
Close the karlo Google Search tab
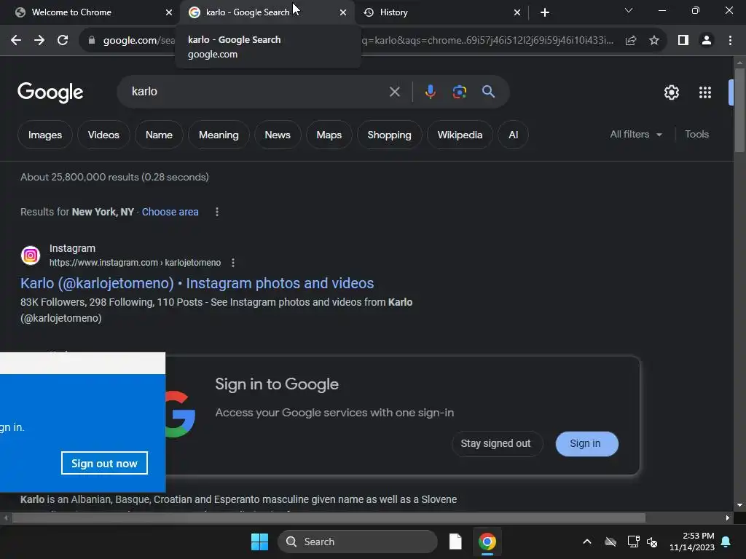[x=343, y=12]
